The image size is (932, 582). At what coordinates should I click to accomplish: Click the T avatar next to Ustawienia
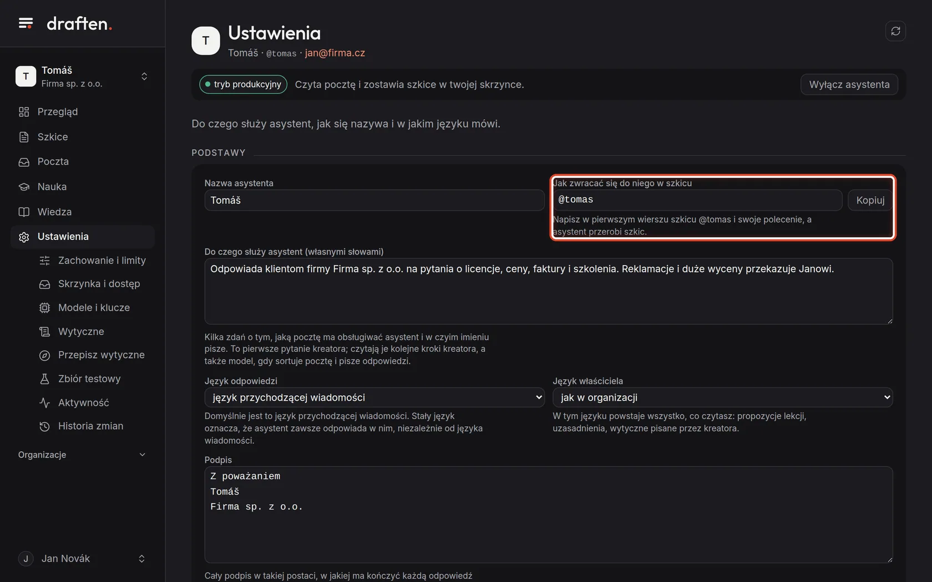click(206, 40)
